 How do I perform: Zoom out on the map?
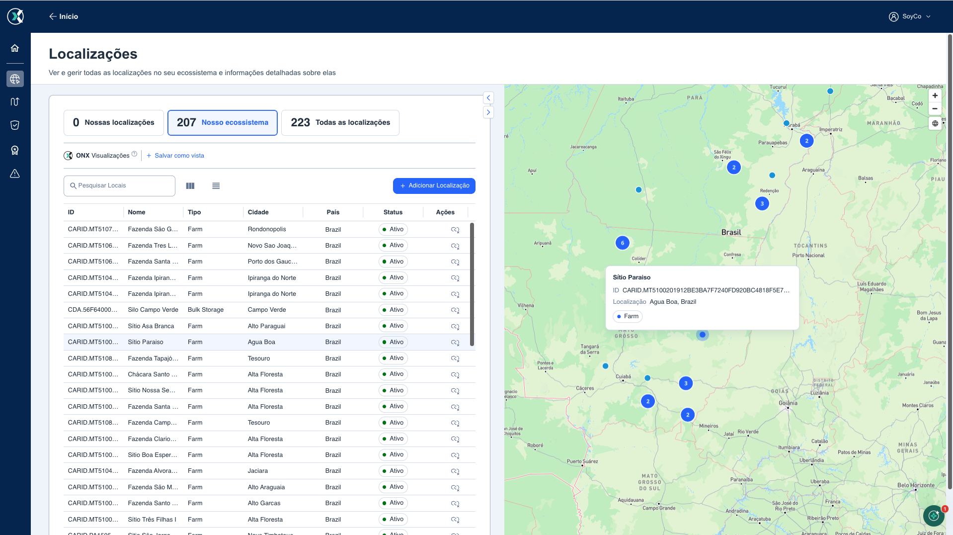(x=935, y=108)
